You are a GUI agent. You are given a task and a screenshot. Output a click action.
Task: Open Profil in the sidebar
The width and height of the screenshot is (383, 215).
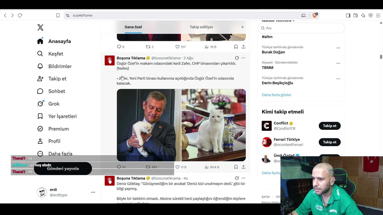[48, 141]
